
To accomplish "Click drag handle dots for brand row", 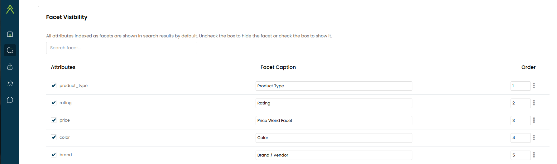I will [534, 155].
